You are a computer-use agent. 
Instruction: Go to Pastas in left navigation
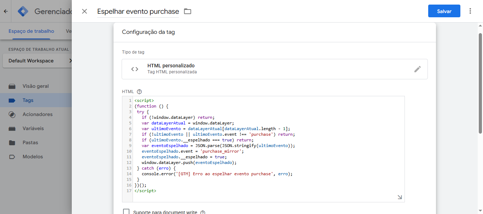(x=30, y=142)
